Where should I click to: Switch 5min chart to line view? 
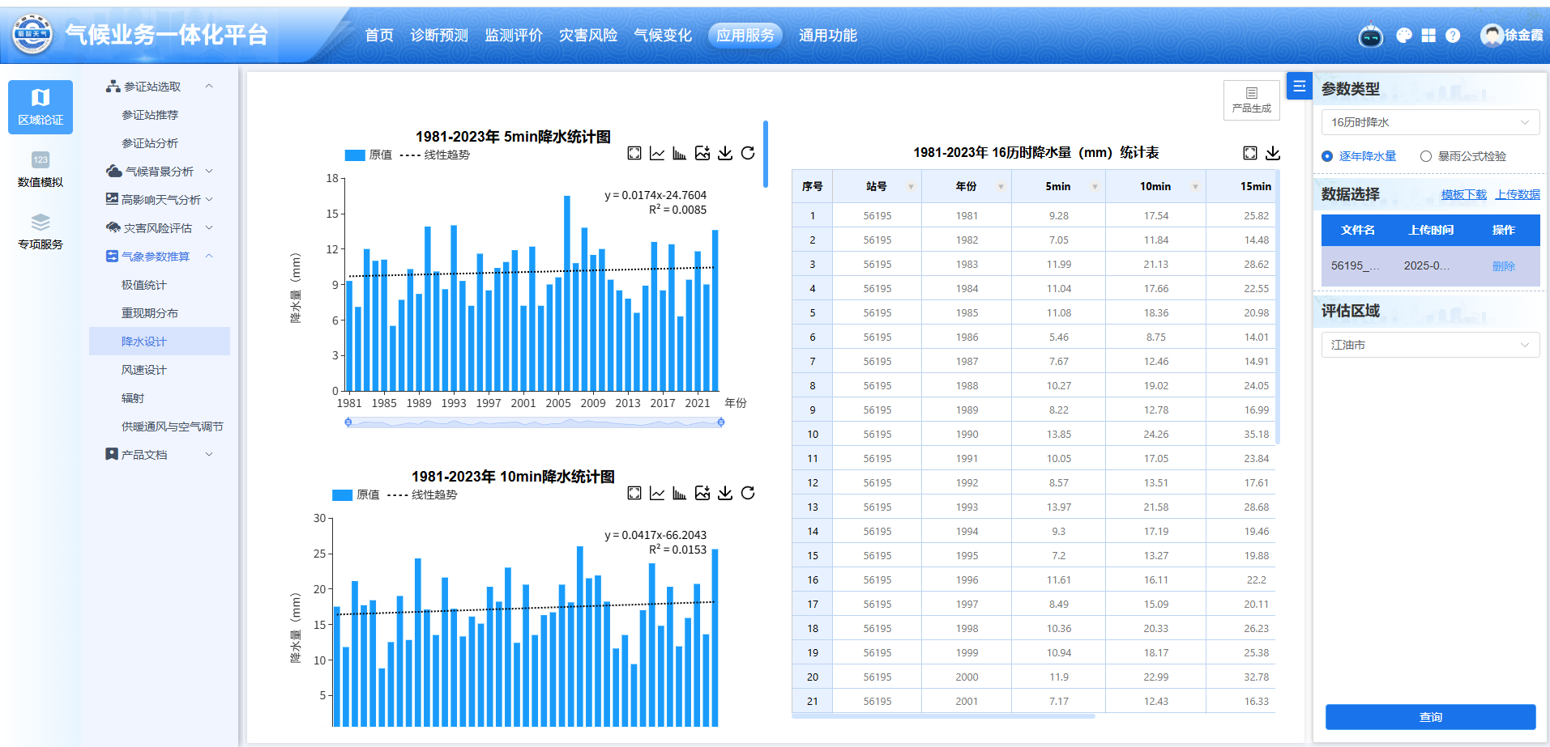pyautogui.click(x=657, y=153)
